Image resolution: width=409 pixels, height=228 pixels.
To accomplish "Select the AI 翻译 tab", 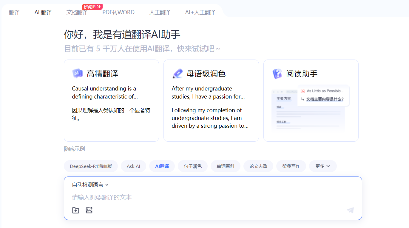I will tap(43, 13).
